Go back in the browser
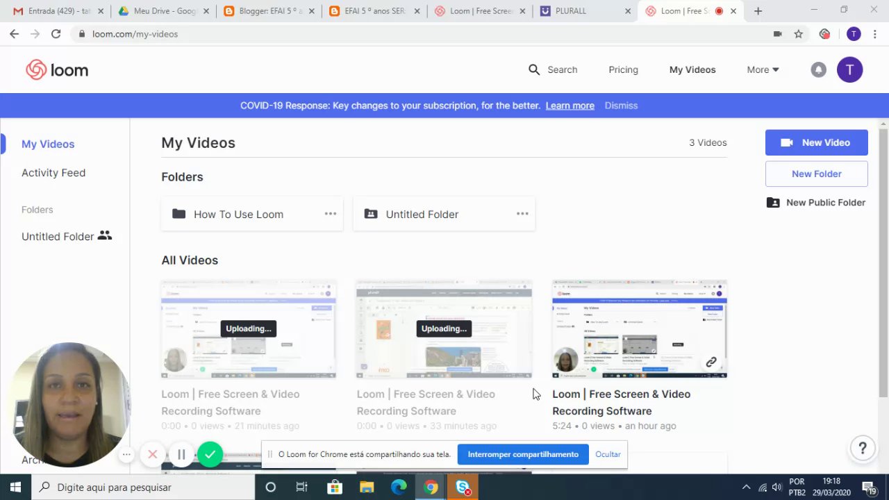 point(14,33)
